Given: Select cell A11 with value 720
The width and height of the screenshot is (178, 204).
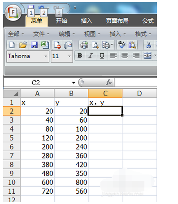Looking at the screenshot, I should coord(37,191).
